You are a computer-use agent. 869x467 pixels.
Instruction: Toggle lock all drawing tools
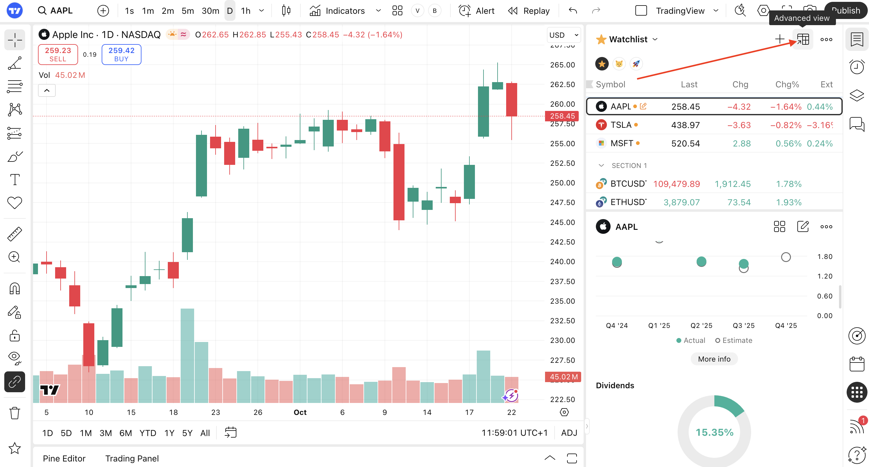14,335
